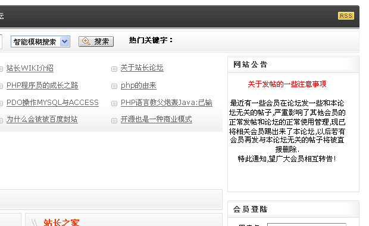Click the magnifier icon on search button

pyautogui.click(x=86, y=42)
